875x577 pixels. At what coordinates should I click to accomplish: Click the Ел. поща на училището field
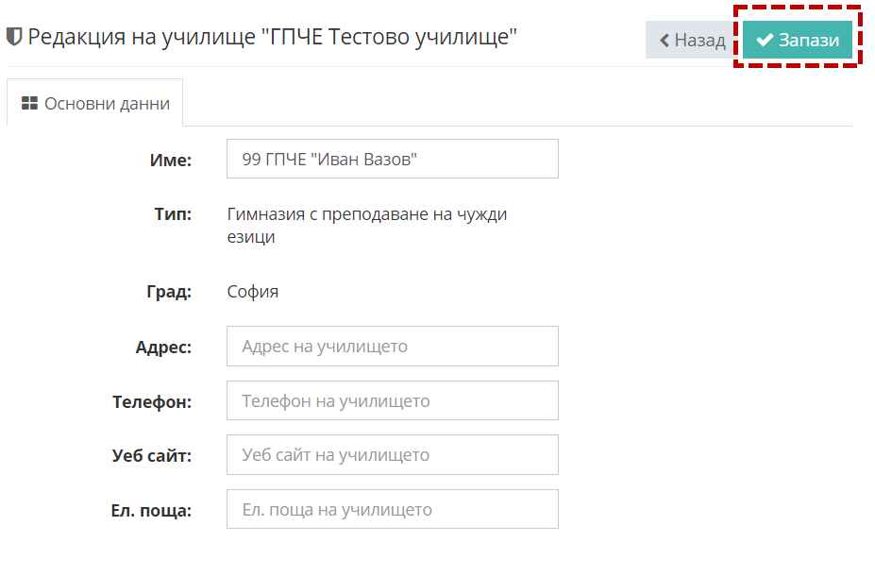pos(392,510)
